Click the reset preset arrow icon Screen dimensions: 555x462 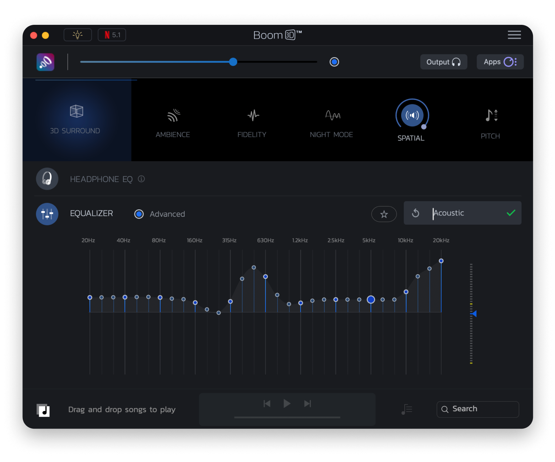coord(415,213)
